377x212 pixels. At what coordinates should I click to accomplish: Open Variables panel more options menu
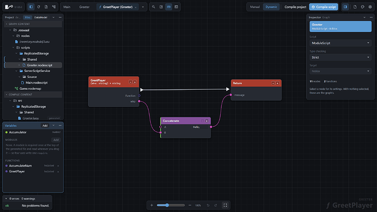[x=60, y=126]
